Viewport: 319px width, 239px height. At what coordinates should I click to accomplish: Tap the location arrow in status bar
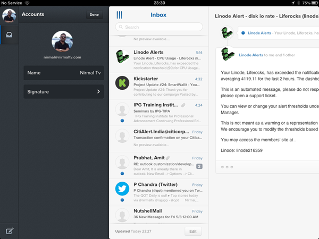(293, 3)
